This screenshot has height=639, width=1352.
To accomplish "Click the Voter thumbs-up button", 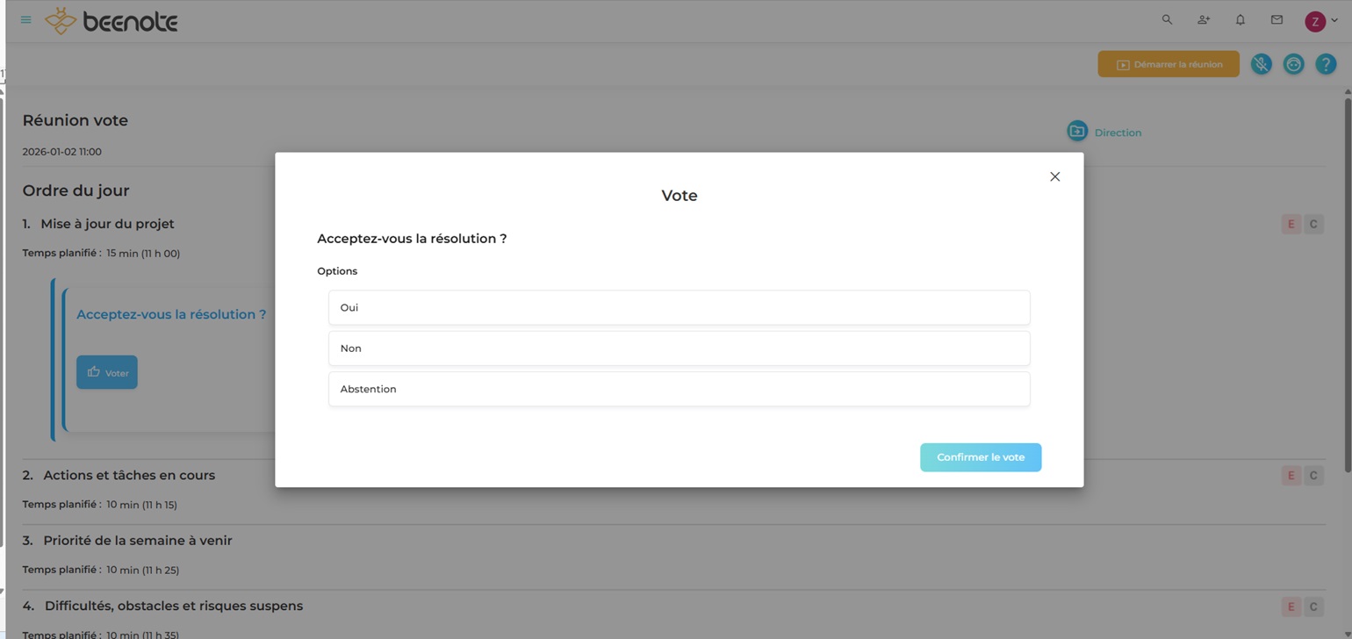I will [107, 373].
